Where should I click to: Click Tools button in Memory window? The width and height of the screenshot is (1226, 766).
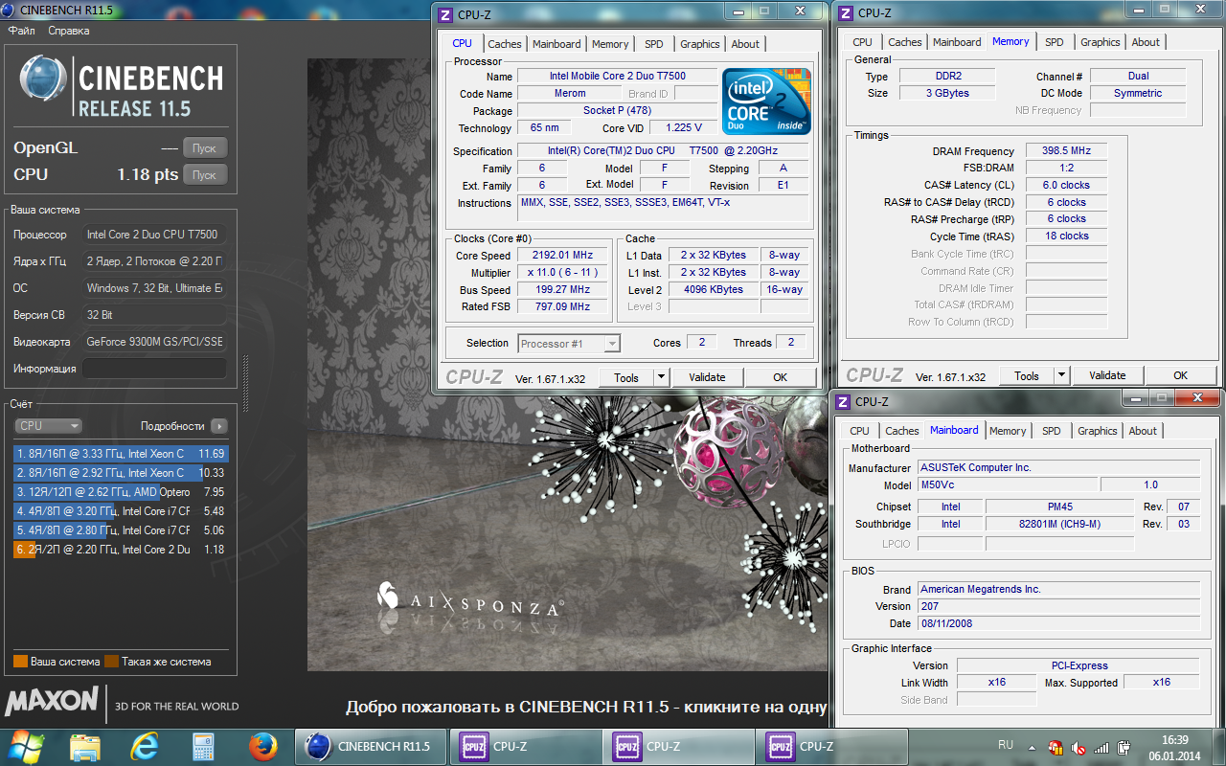(x=1027, y=376)
